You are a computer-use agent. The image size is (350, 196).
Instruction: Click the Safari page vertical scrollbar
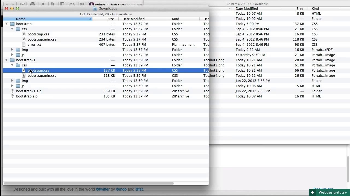coord(348,169)
